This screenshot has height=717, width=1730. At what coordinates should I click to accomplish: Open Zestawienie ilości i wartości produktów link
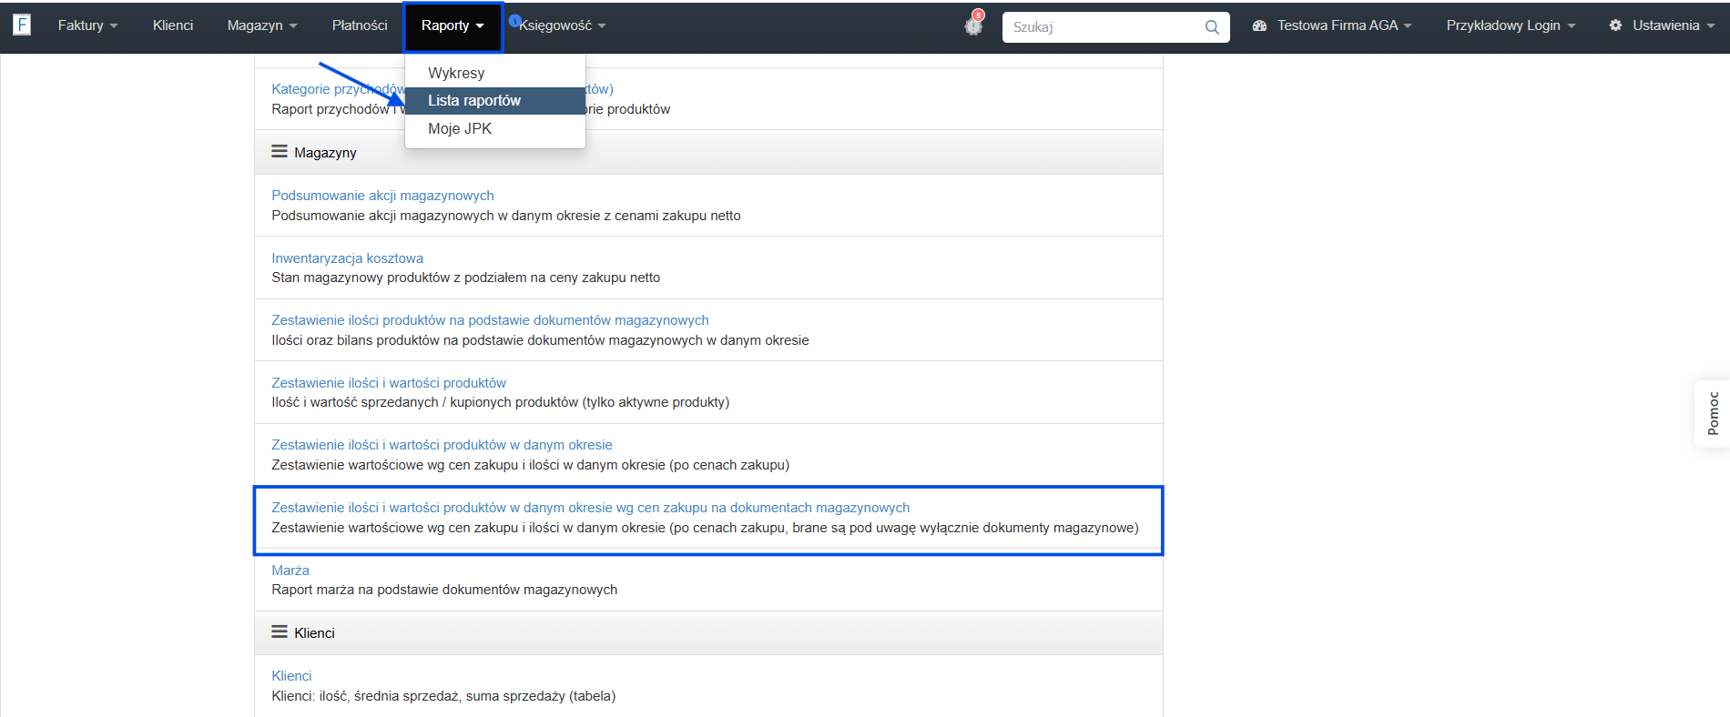tap(389, 383)
